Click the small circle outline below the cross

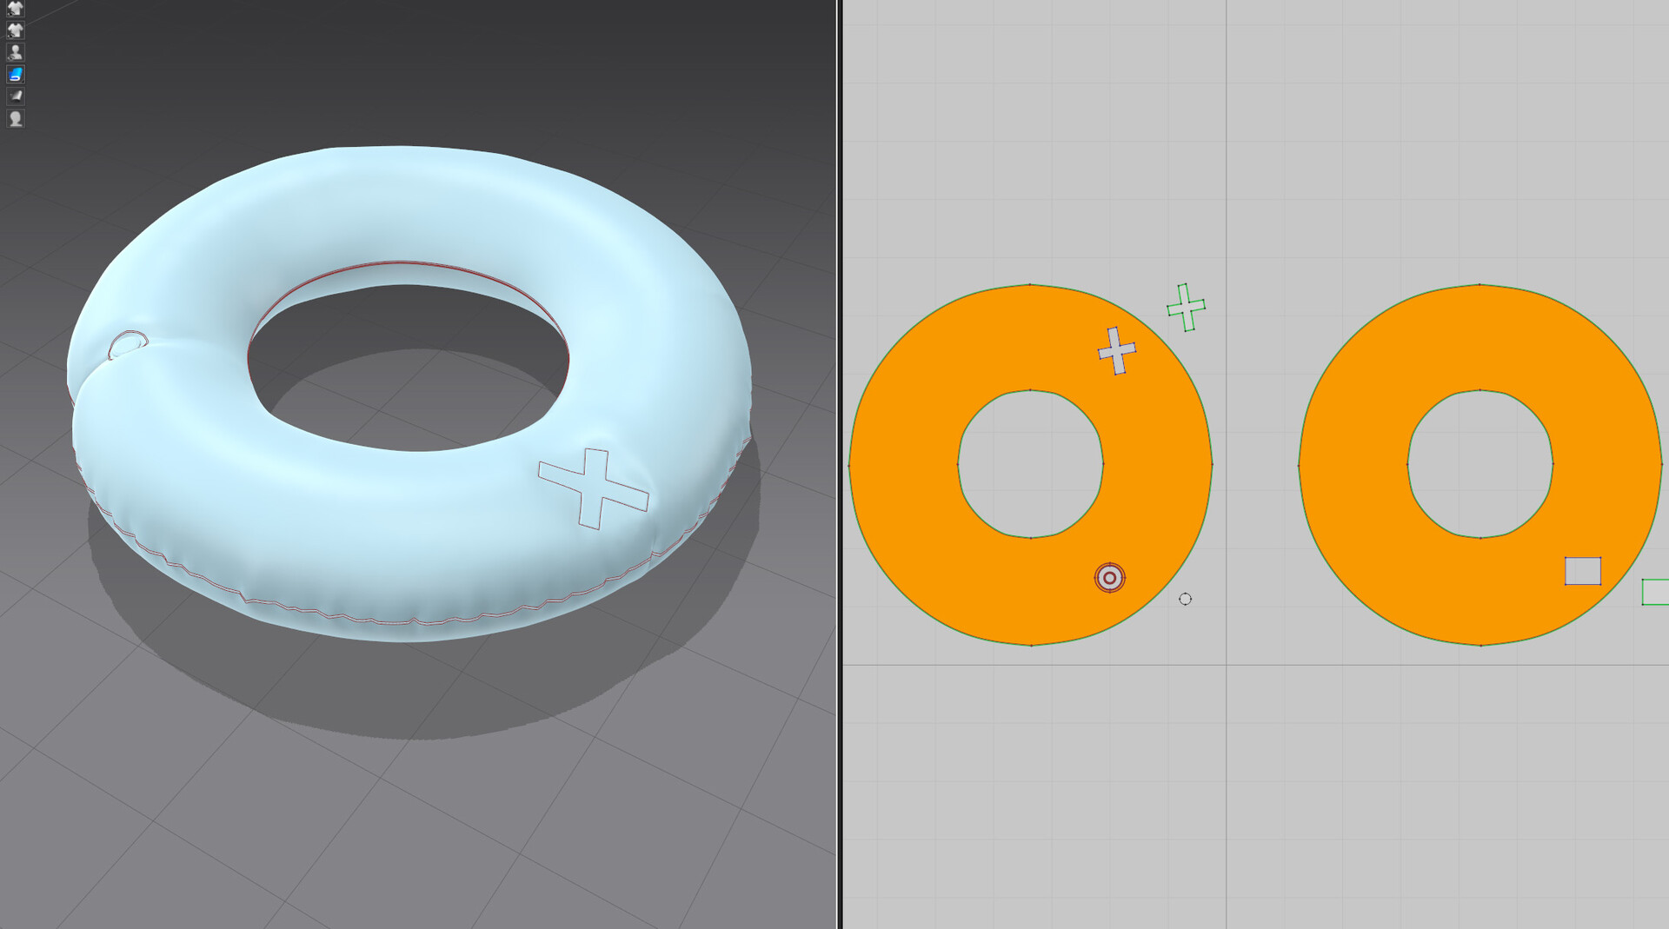(x=1184, y=599)
